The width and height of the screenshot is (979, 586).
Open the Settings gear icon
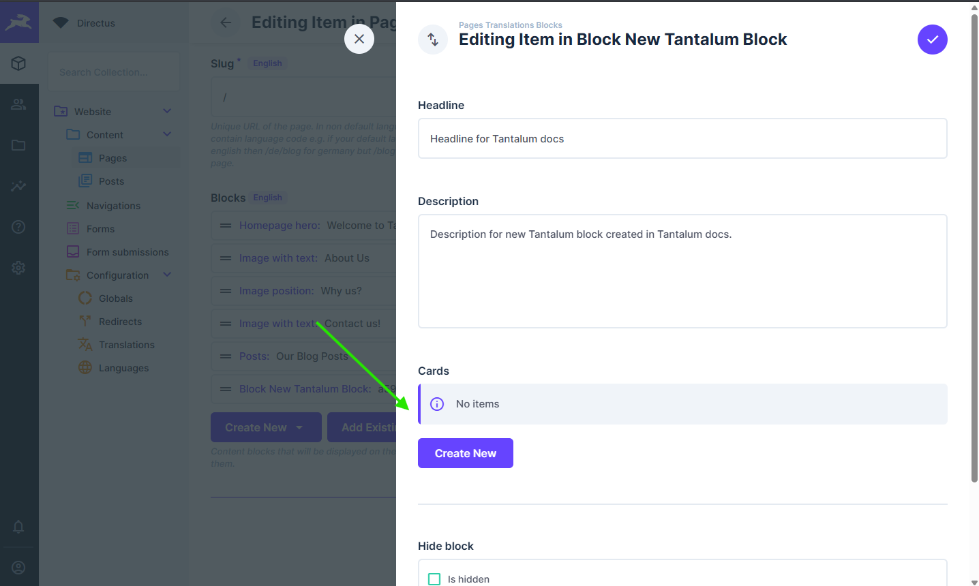pyautogui.click(x=19, y=268)
